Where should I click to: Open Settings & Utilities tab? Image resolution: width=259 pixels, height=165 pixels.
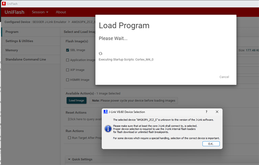31,41
